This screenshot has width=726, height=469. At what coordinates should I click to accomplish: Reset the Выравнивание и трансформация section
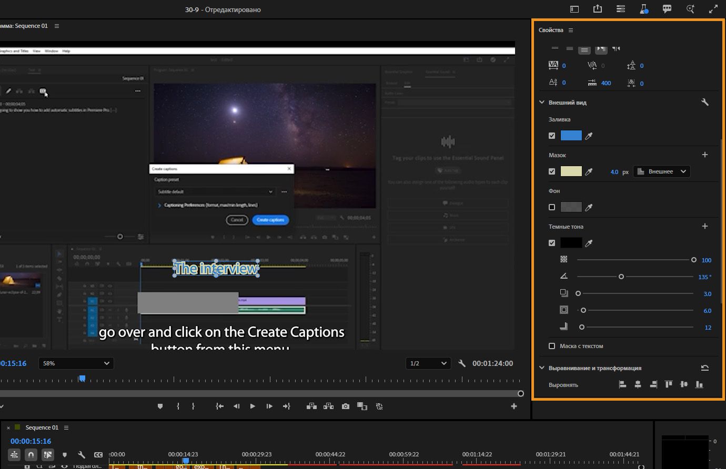pos(705,368)
